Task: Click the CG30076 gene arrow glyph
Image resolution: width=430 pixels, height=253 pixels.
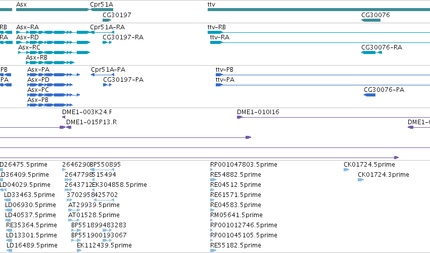Action: click(371, 20)
